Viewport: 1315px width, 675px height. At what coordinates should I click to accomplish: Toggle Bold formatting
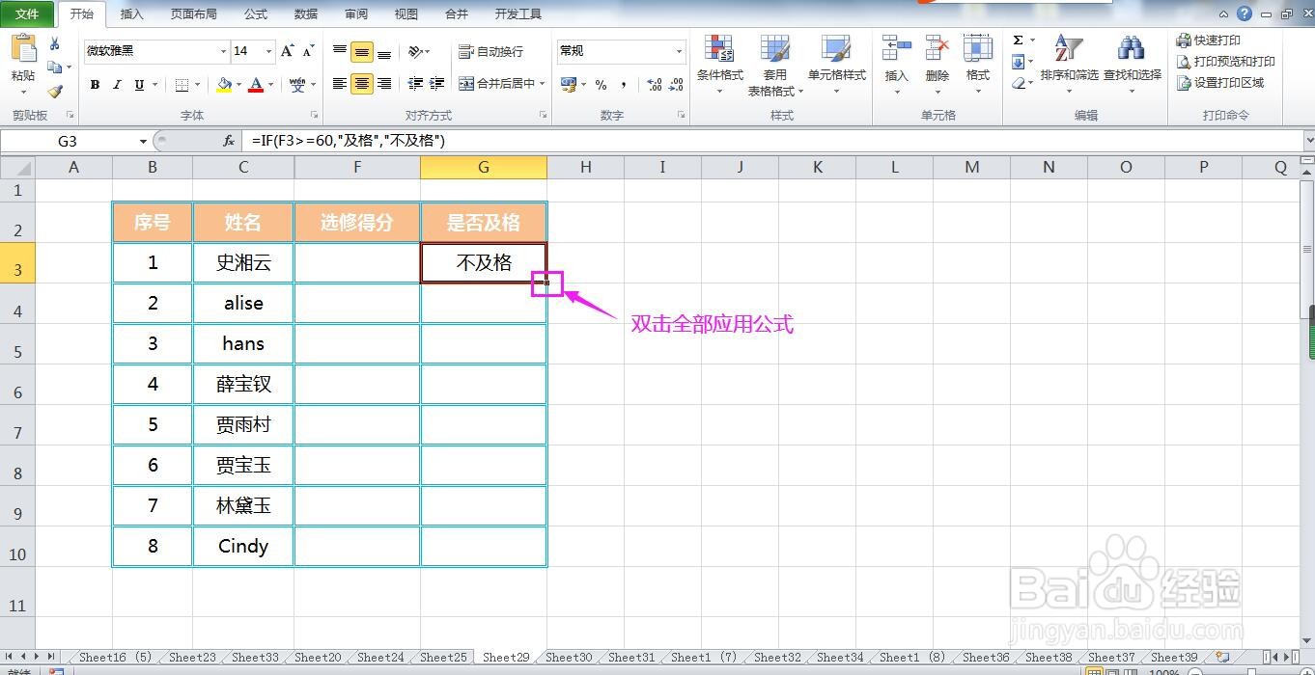click(95, 85)
